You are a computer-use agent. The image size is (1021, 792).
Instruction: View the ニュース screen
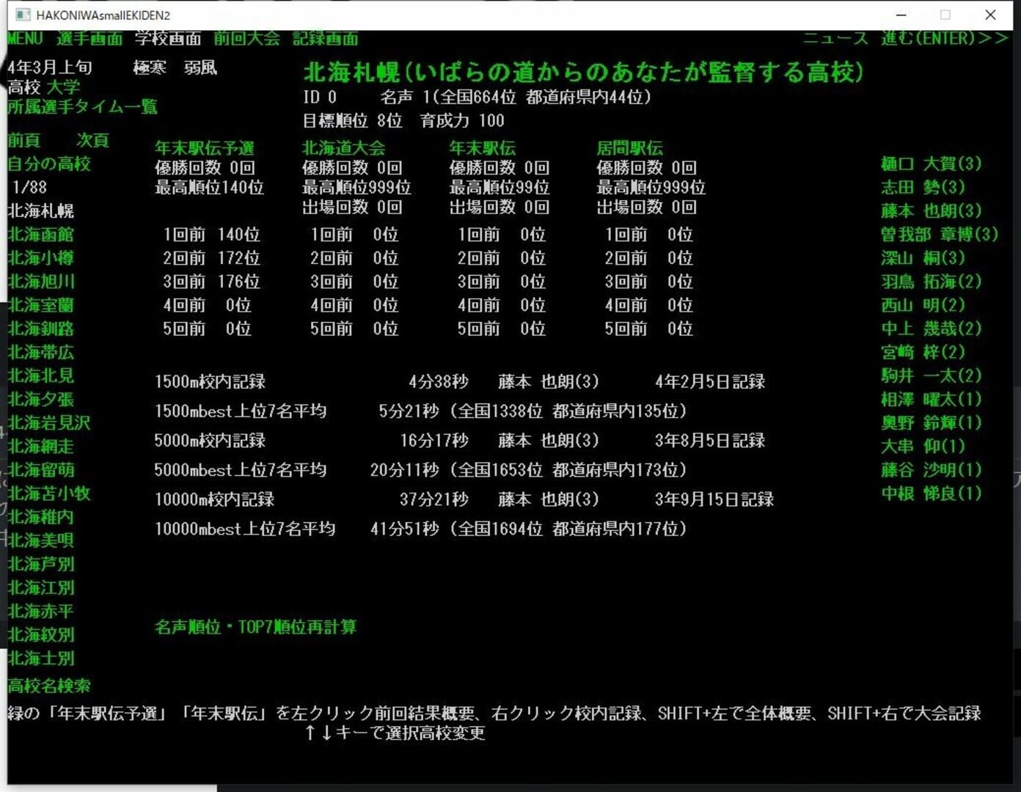pos(838,38)
